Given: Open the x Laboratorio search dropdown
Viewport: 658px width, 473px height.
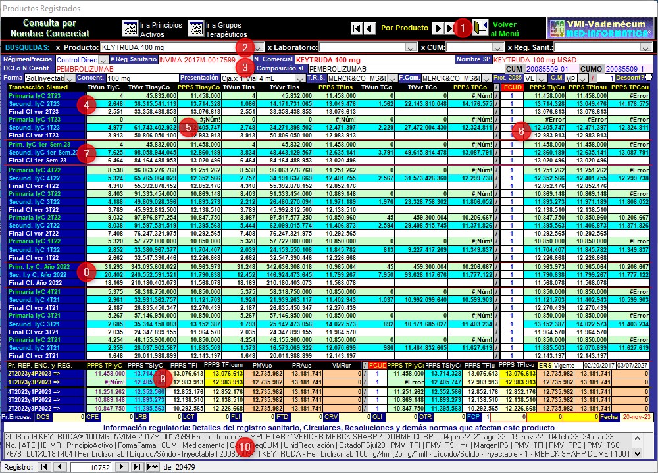Looking at the screenshot, I should [411, 47].
